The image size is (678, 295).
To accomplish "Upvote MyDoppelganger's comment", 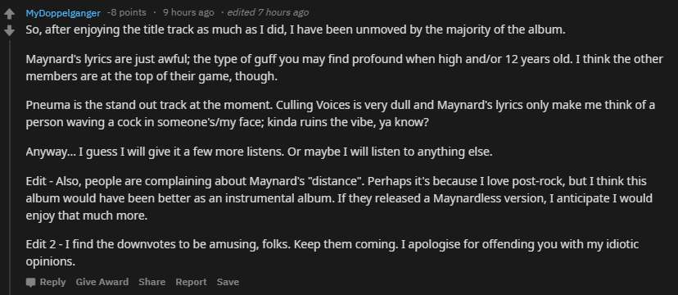I will pos(9,14).
